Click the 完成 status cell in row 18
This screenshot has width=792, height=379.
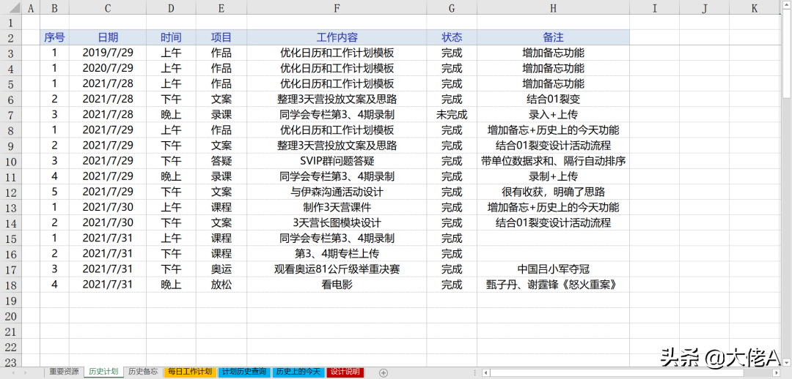(452, 285)
